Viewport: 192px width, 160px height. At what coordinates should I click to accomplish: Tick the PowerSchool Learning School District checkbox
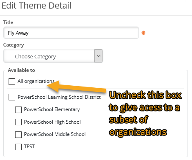[x=12, y=97]
